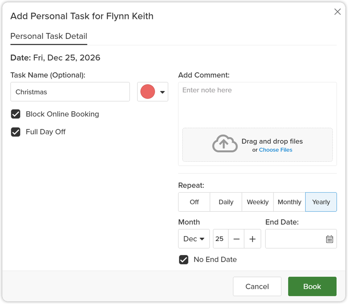Close the Add Personal Task dialog
348x304 pixels.
click(x=337, y=12)
